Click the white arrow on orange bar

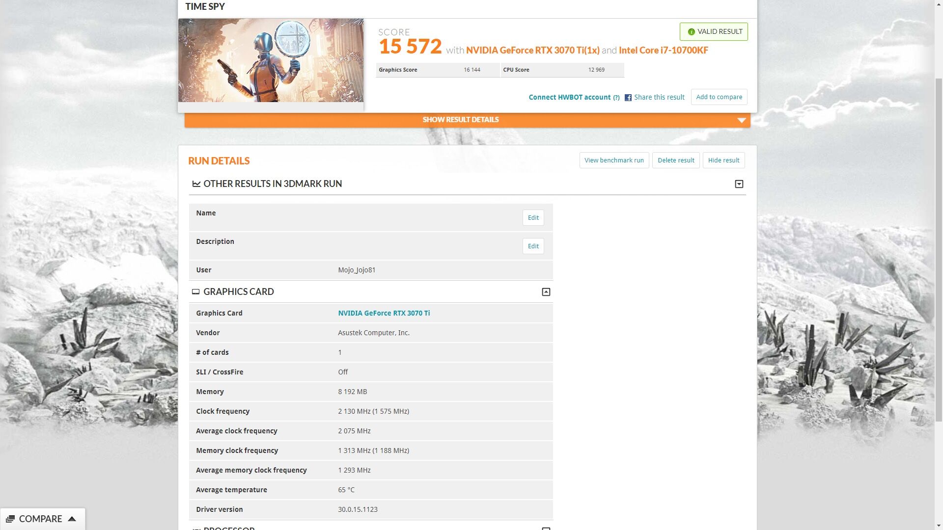(x=741, y=120)
